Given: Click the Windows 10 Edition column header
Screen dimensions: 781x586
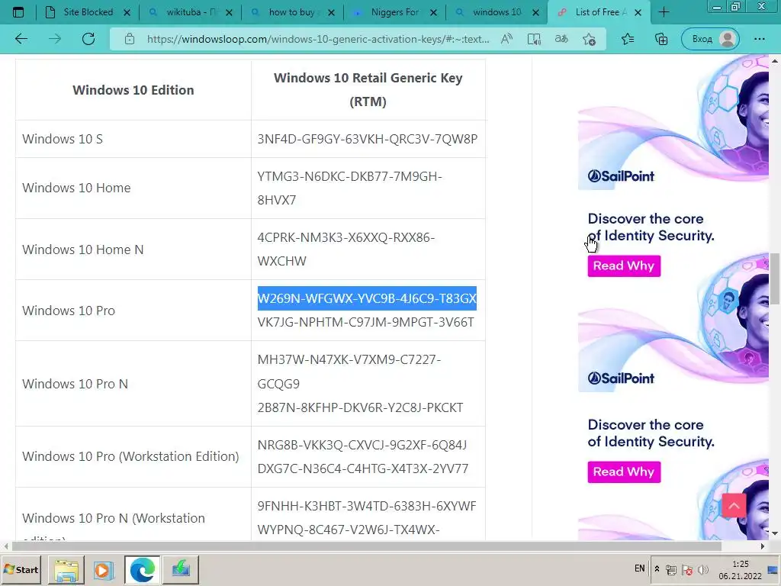Looking at the screenshot, I should (x=133, y=90).
